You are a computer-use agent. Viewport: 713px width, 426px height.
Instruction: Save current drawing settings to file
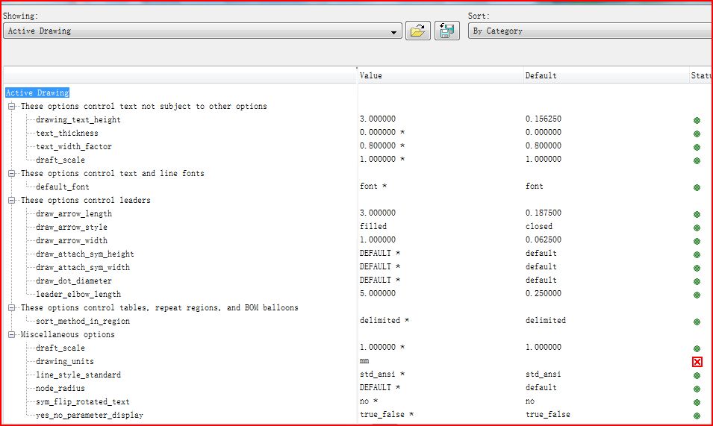tap(446, 31)
